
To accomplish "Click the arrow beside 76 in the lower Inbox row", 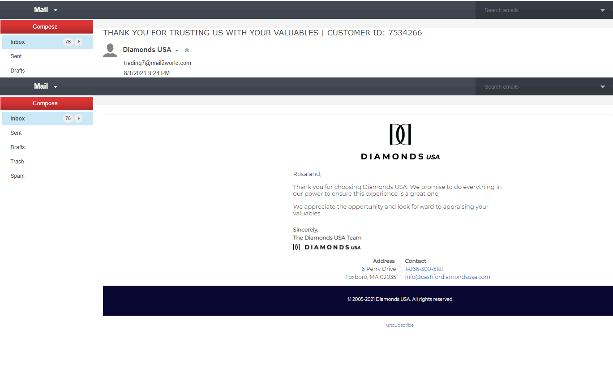I will [79, 119].
